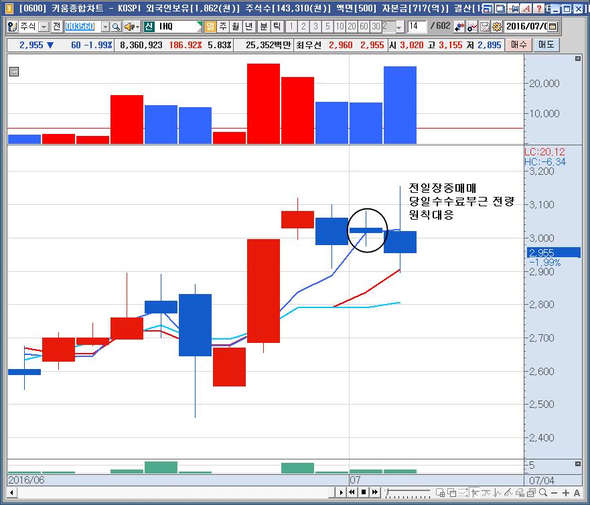590x505 pixels.
Task: Select the 20 interval button
Action: 352,27
